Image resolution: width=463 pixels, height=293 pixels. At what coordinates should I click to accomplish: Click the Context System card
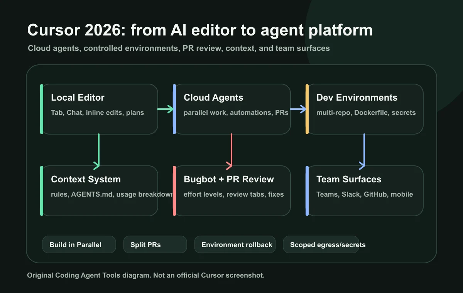pyautogui.click(x=99, y=191)
